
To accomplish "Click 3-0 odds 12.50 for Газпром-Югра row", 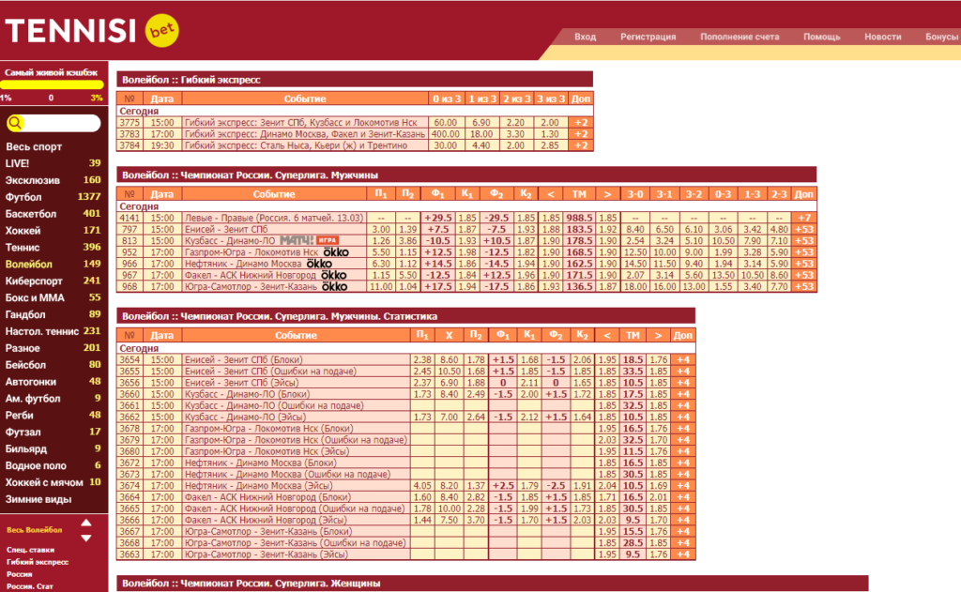I will [635, 251].
